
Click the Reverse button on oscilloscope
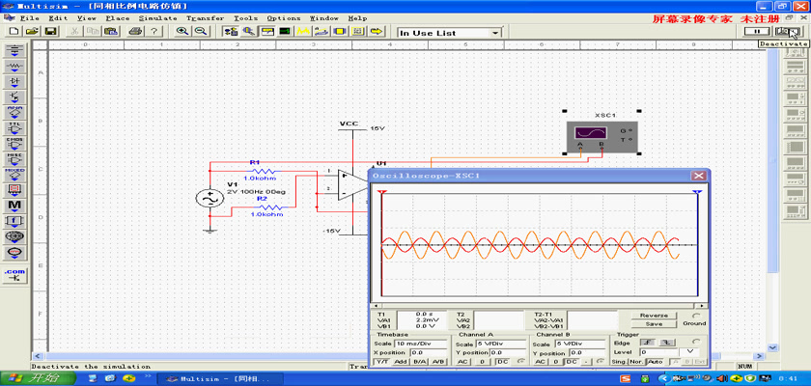click(654, 316)
